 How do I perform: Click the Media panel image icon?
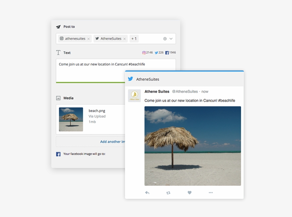(x=58, y=98)
